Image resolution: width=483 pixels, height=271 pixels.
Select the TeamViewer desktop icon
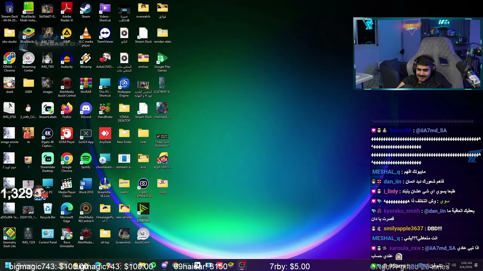(105, 36)
